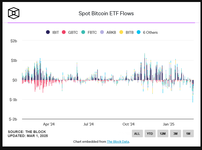Hide the 6 Others series label
The height and width of the screenshot is (150, 202).
click(150, 32)
